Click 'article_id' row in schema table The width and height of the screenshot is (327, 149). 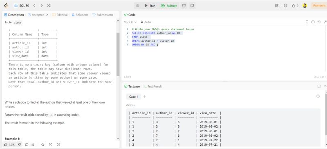[x=33, y=43]
